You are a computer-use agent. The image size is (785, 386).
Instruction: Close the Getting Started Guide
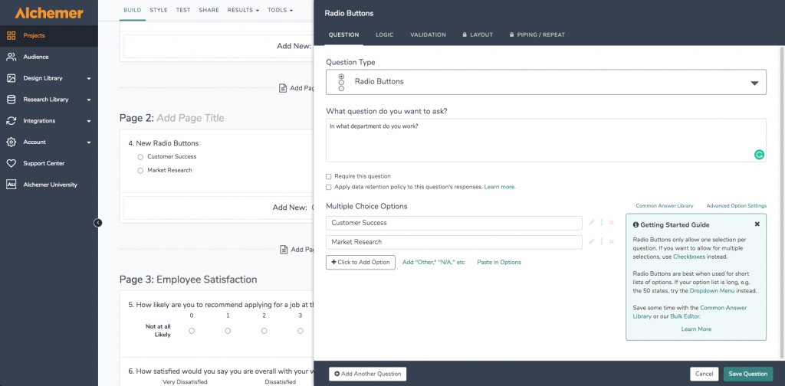coord(757,224)
